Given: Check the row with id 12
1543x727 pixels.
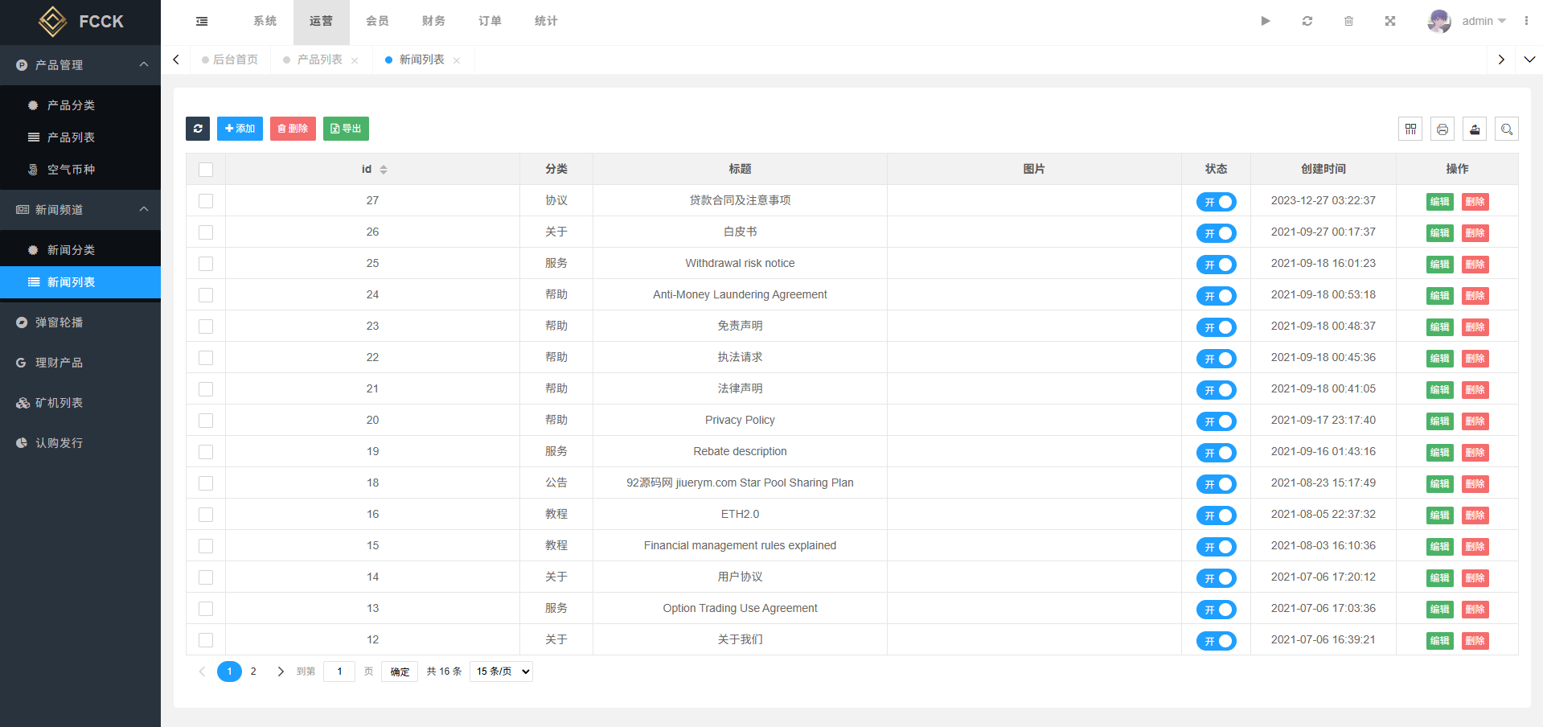Looking at the screenshot, I should coord(206,640).
